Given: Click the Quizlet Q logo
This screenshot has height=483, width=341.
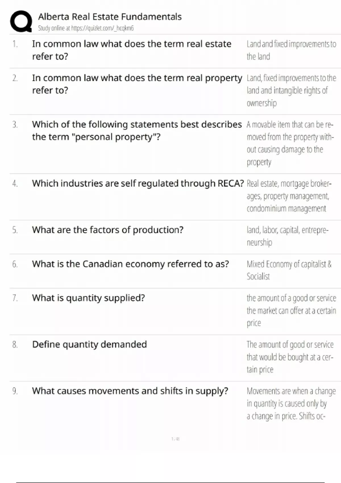Looking at the screenshot, I should pos(21,22).
